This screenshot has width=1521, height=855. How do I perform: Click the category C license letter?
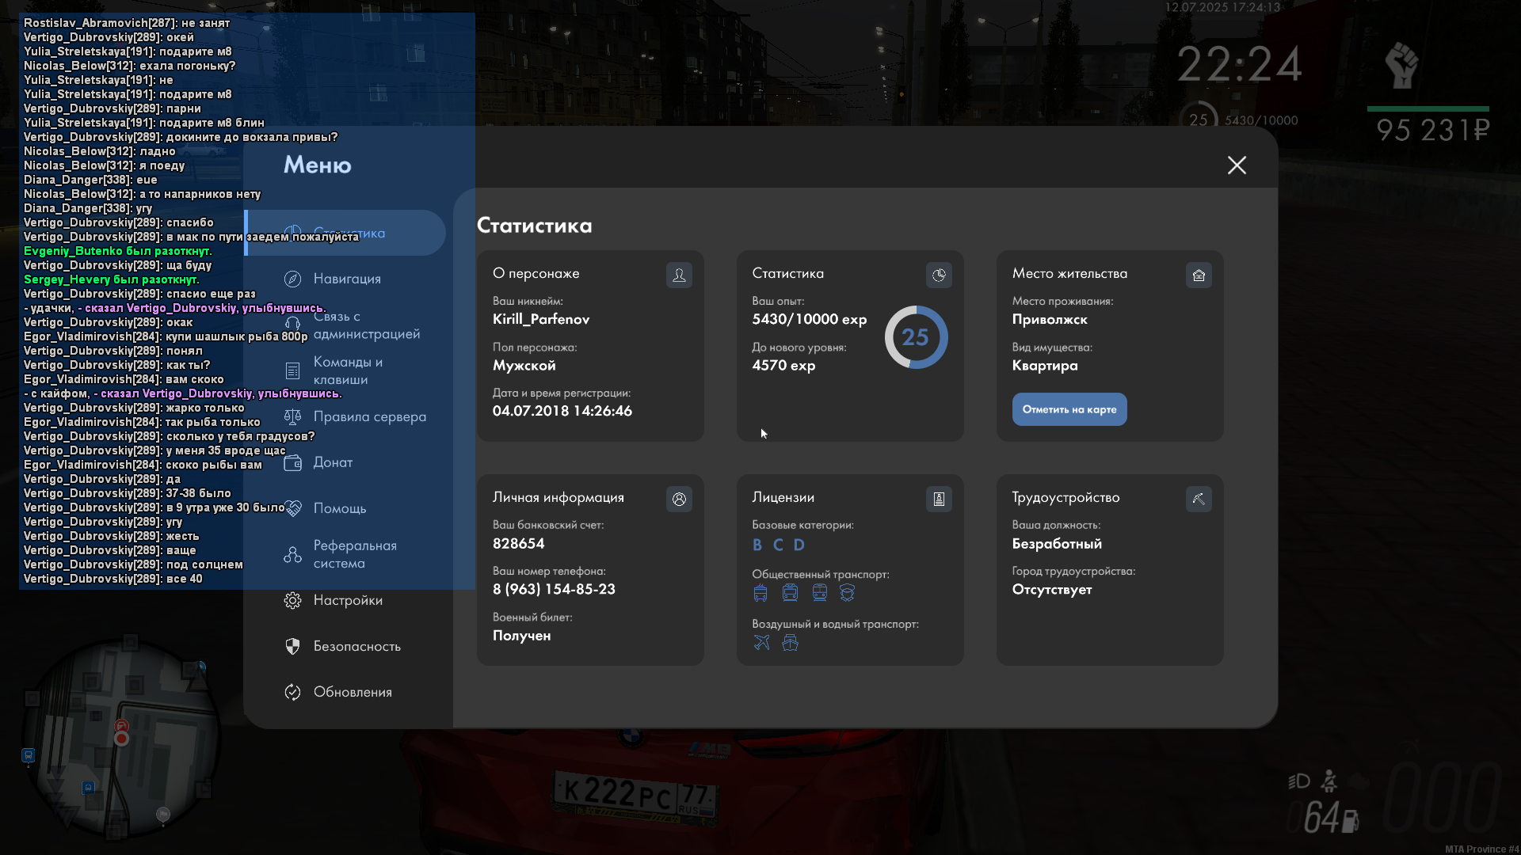(778, 545)
